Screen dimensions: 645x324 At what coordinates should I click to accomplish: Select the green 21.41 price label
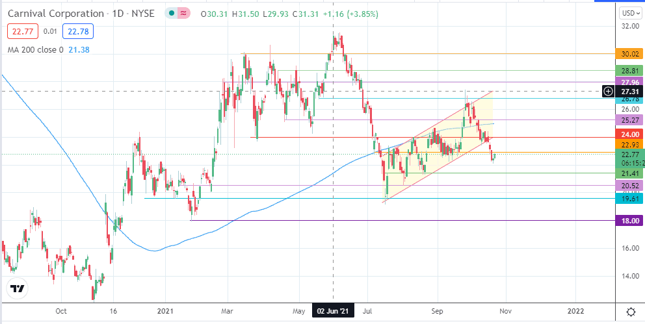pos(629,173)
